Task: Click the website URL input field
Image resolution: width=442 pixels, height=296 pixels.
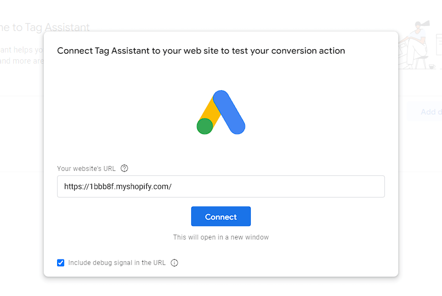Action: [x=220, y=186]
